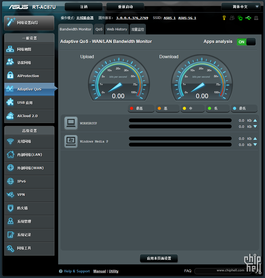This screenshot has height=278, width=265.
Task: Click the 重新启动 reboot button
Action: point(125,7)
